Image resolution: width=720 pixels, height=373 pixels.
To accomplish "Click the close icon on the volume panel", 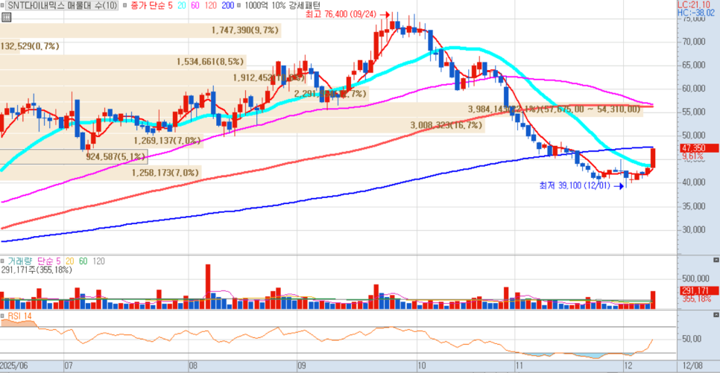I will [716, 260].
